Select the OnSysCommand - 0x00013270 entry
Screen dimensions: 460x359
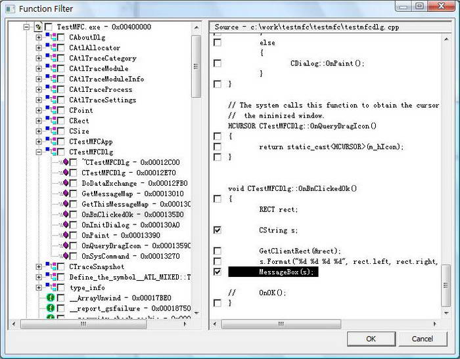[x=131, y=256]
